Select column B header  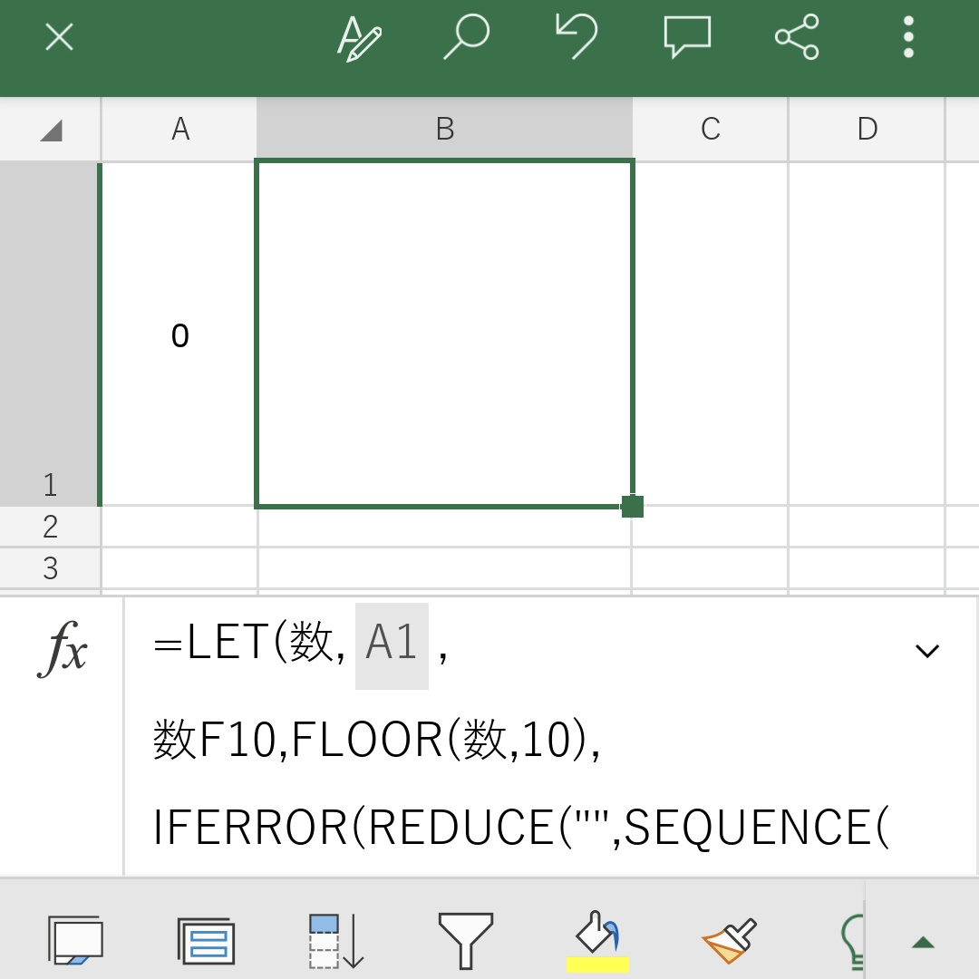pyautogui.click(x=444, y=130)
